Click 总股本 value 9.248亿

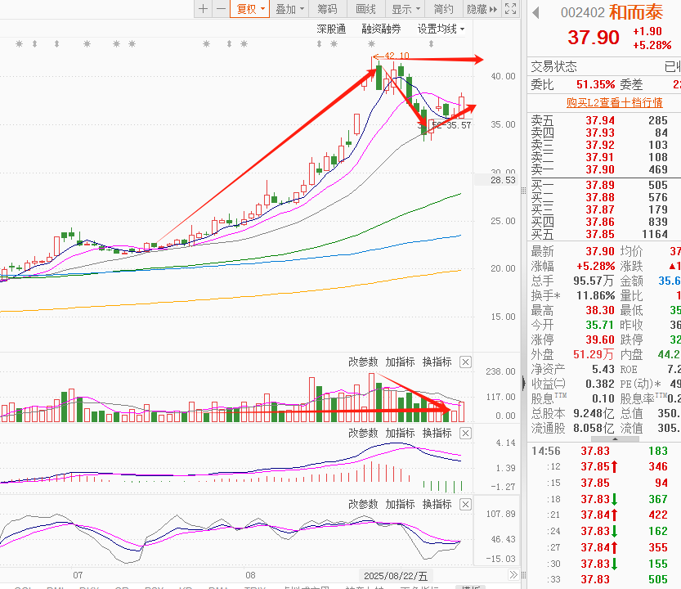pyautogui.click(x=594, y=413)
